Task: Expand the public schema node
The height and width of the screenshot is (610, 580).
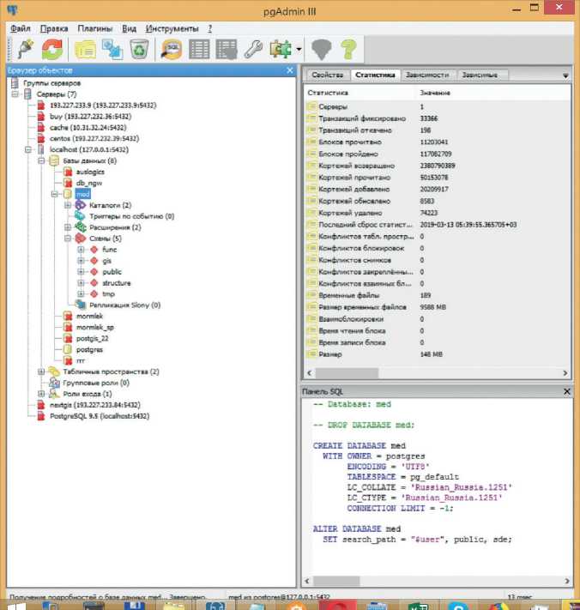Action: [81, 272]
